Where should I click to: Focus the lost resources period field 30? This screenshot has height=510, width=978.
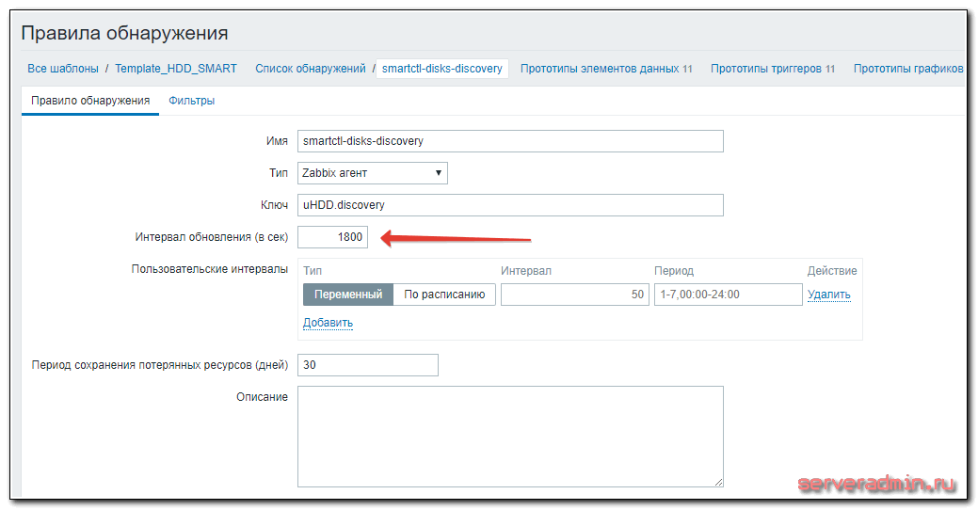[x=368, y=365]
